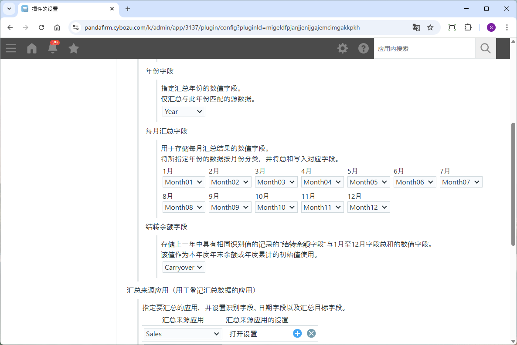
Task: Select the Month12 dropdown for 12月
Action: pos(368,208)
